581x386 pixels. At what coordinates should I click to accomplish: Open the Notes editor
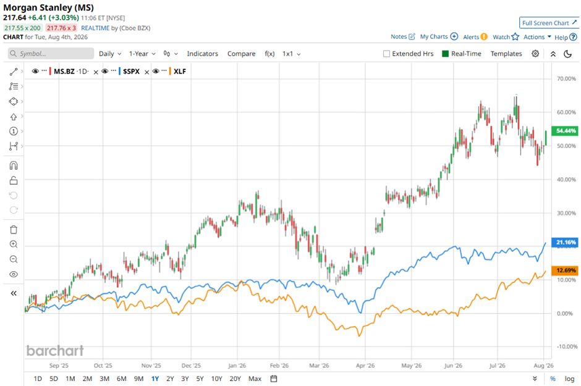tap(403, 36)
